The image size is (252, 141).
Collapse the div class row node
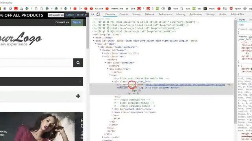click(x=107, y=69)
